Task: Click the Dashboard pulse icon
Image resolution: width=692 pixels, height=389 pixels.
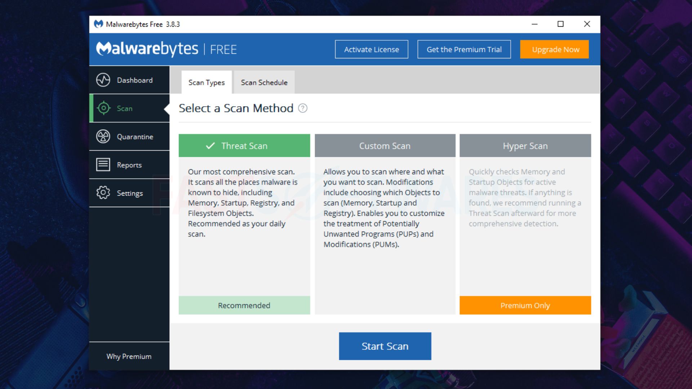Action: 103,80
